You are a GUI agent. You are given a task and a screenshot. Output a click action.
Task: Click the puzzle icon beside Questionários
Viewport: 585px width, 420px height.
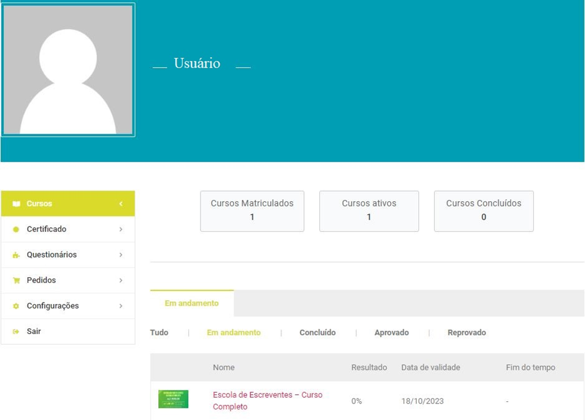(16, 255)
